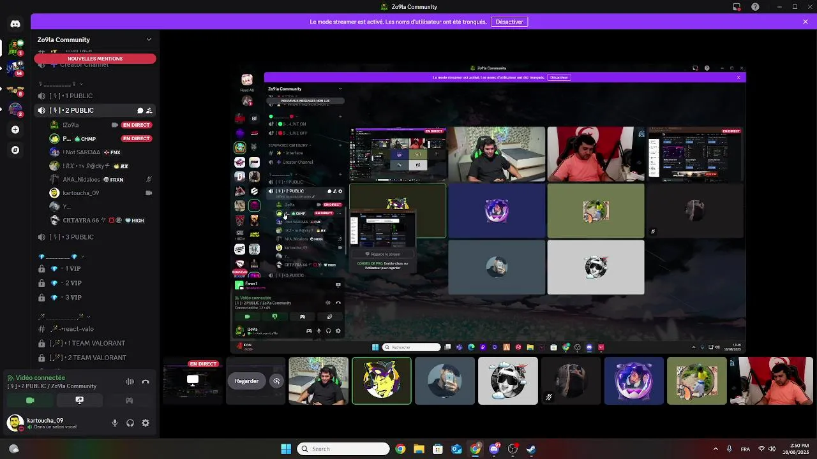Select EN DIRECT stream thumbnail in strip
The image size is (817, 459).
[x=192, y=381]
